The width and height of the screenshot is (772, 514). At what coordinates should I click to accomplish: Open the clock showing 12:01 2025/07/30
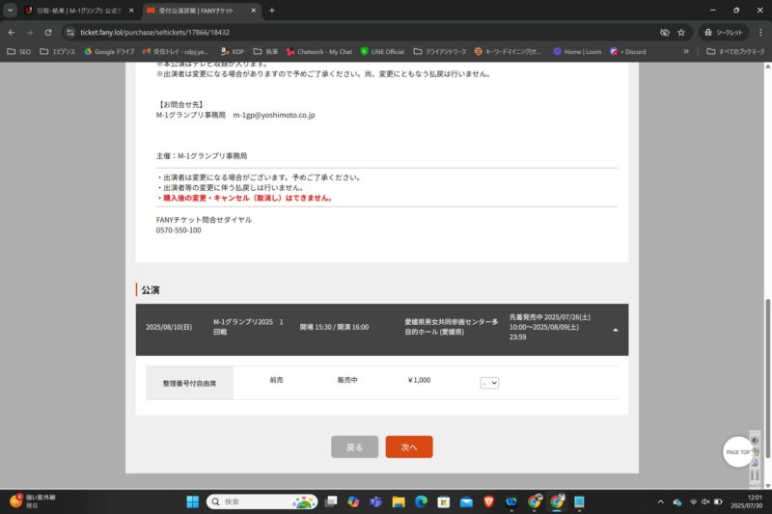[x=747, y=501]
